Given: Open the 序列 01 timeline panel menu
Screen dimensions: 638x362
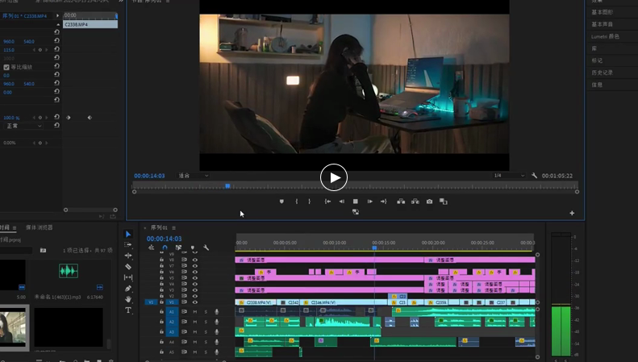Looking at the screenshot, I should click(173, 228).
